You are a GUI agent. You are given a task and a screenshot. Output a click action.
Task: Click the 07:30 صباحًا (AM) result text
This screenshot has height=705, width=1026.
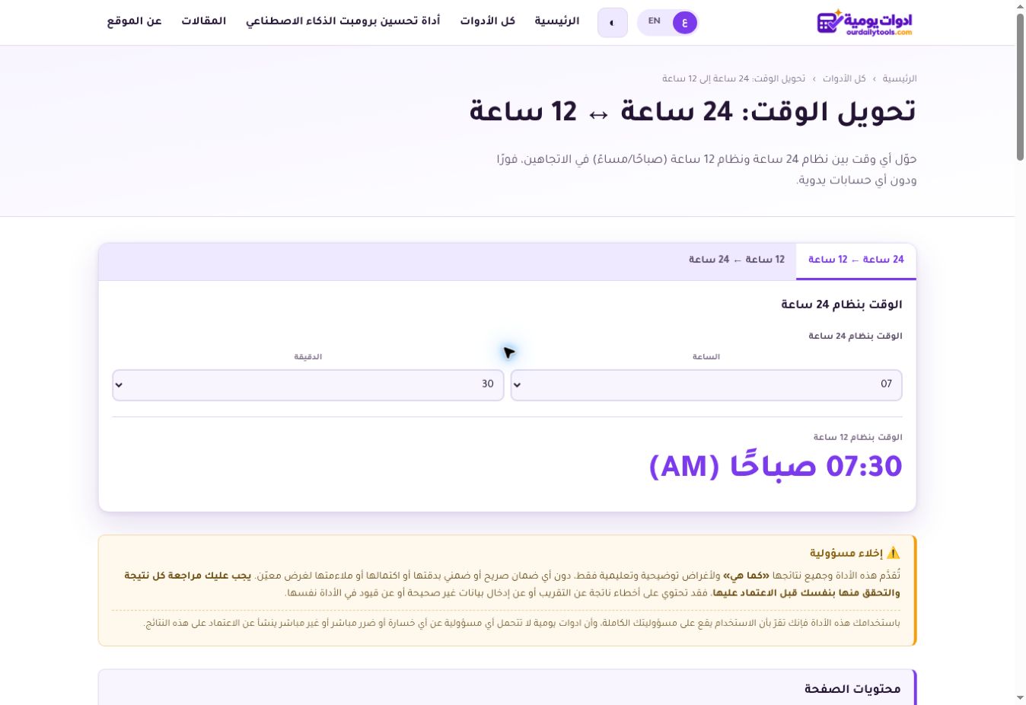tap(776, 466)
